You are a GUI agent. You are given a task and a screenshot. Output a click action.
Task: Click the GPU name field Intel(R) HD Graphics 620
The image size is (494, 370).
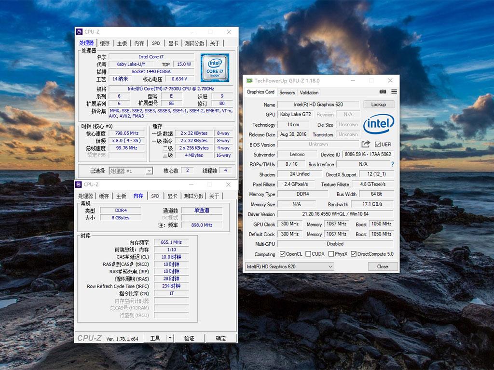(x=318, y=105)
